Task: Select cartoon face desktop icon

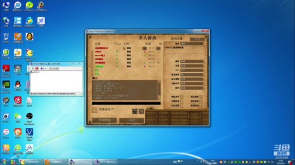Action: 29,38
